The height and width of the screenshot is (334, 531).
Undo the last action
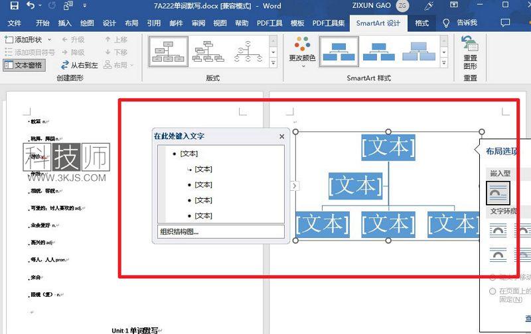point(31,5)
